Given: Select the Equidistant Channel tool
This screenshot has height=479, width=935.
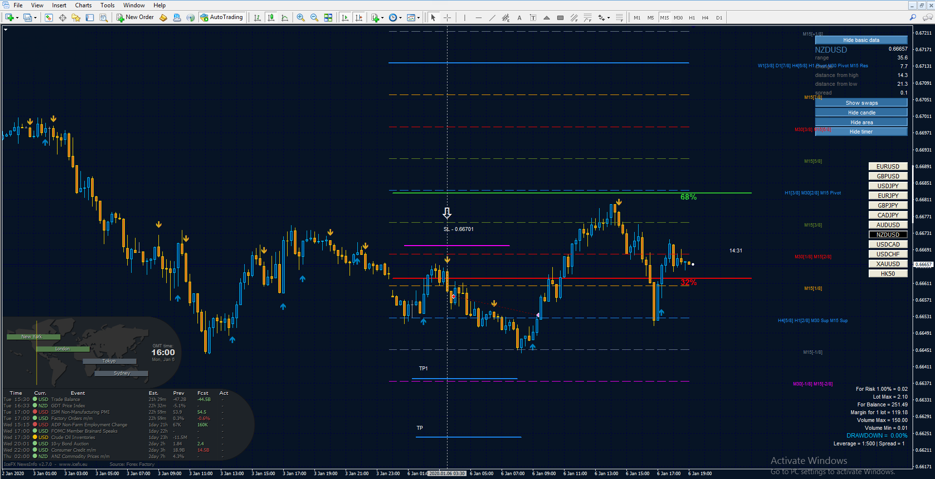Looking at the screenshot, I should point(506,18).
